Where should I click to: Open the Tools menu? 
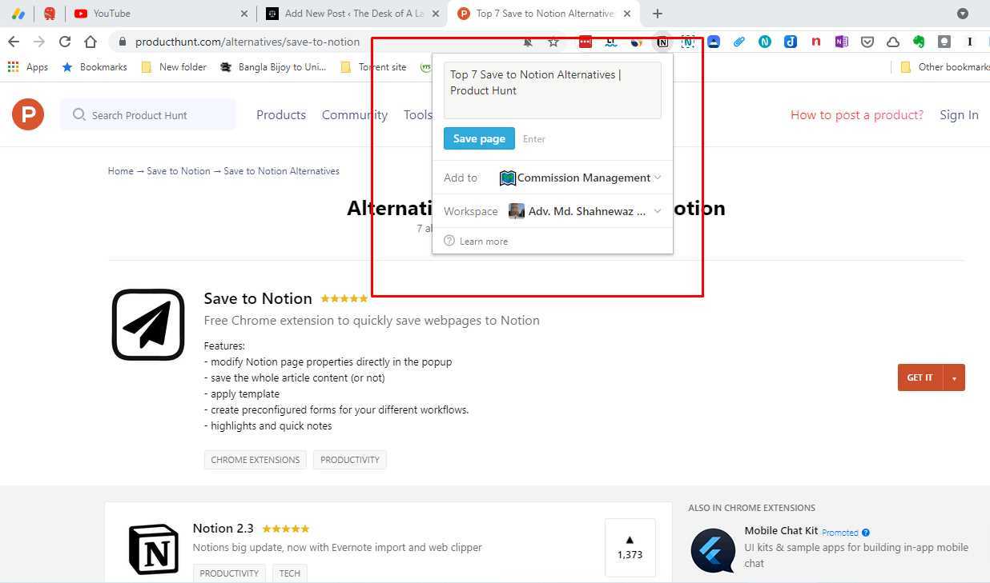[418, 114]
